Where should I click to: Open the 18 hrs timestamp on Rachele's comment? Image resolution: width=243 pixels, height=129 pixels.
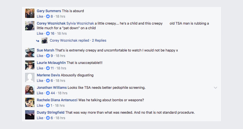60,106
